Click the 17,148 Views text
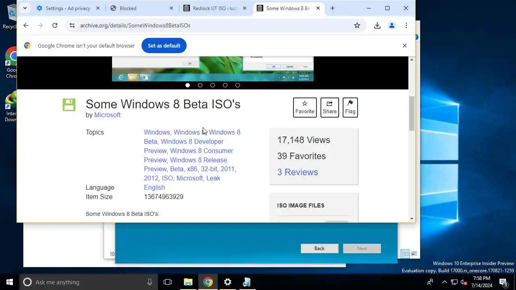 (304, 140)
